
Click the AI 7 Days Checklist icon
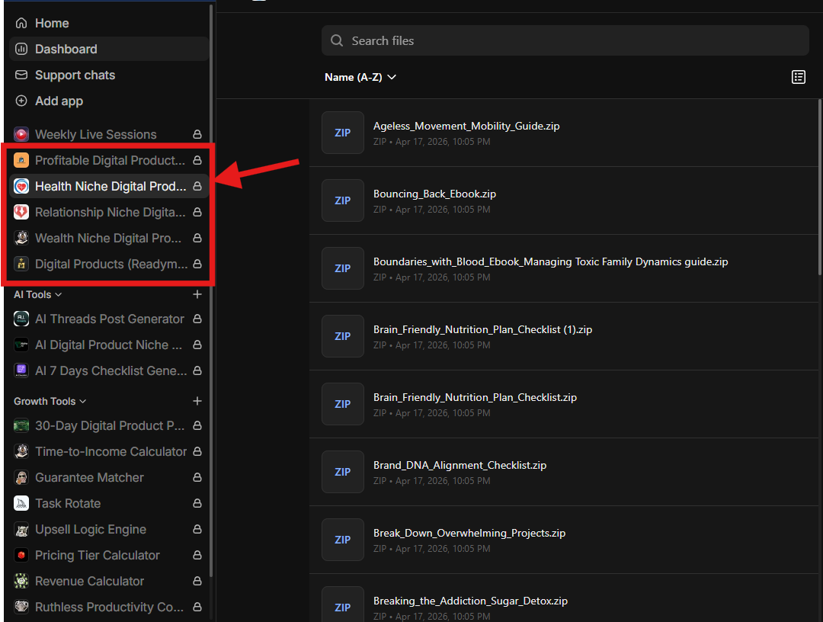21,370
